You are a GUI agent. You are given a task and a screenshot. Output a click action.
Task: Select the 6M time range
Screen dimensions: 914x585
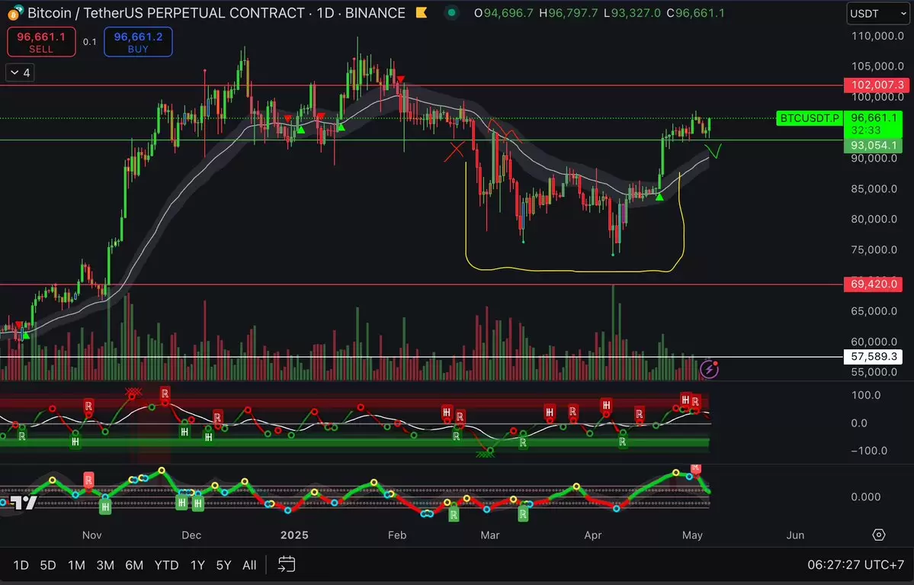pos(134,564)
